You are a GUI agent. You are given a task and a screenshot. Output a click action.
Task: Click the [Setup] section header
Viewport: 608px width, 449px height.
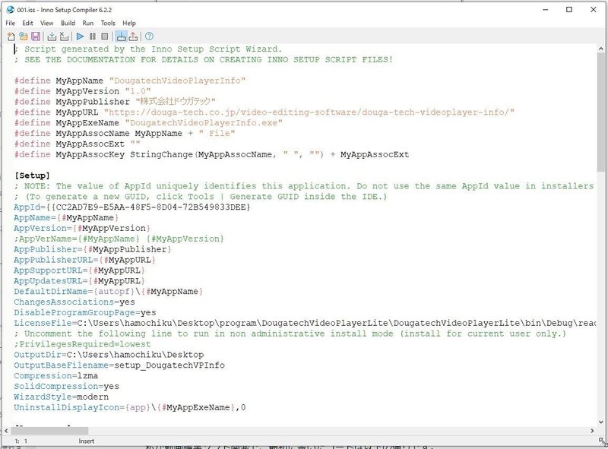[x=32, y=175]
